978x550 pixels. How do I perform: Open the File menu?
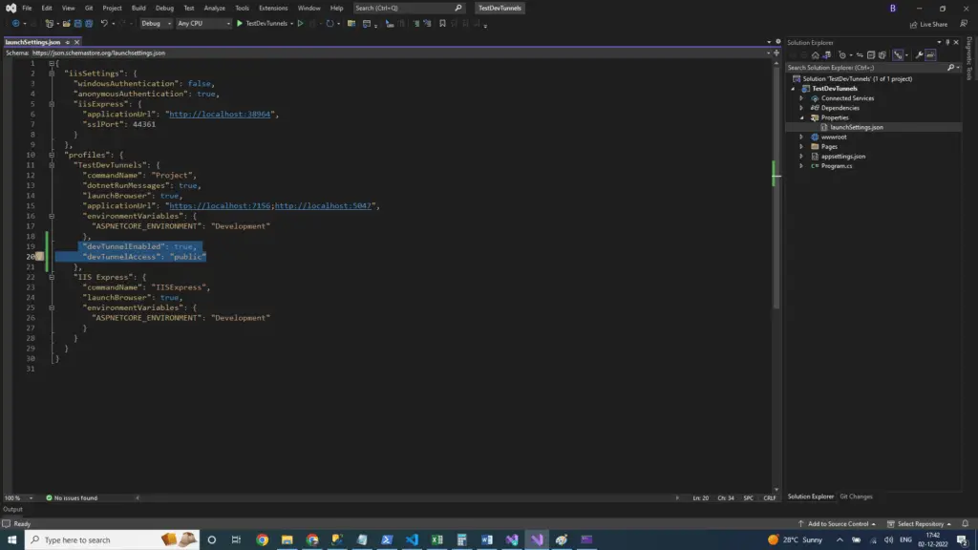point(27,8)
